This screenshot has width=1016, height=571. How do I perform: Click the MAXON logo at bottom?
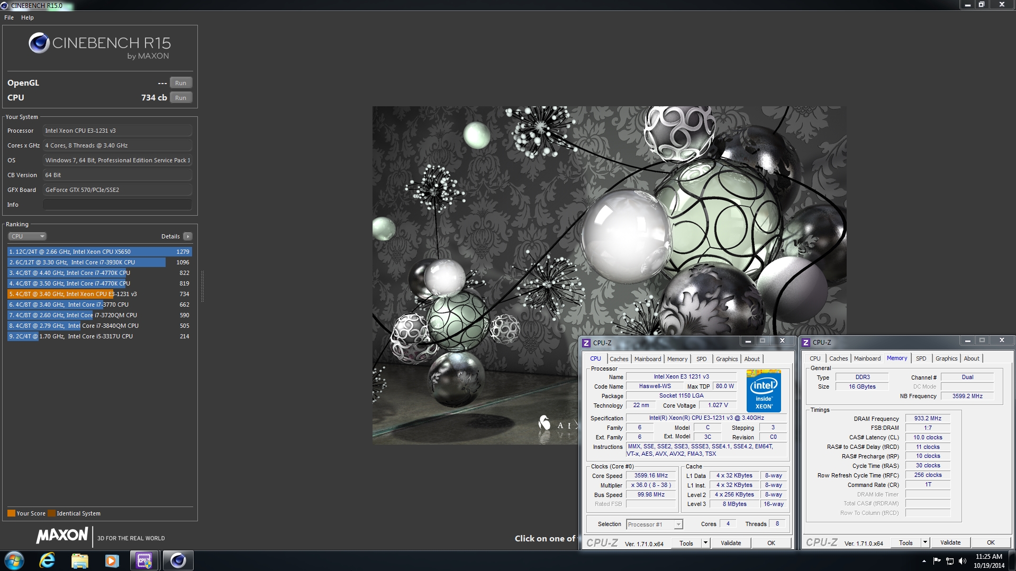coord(62,536)
